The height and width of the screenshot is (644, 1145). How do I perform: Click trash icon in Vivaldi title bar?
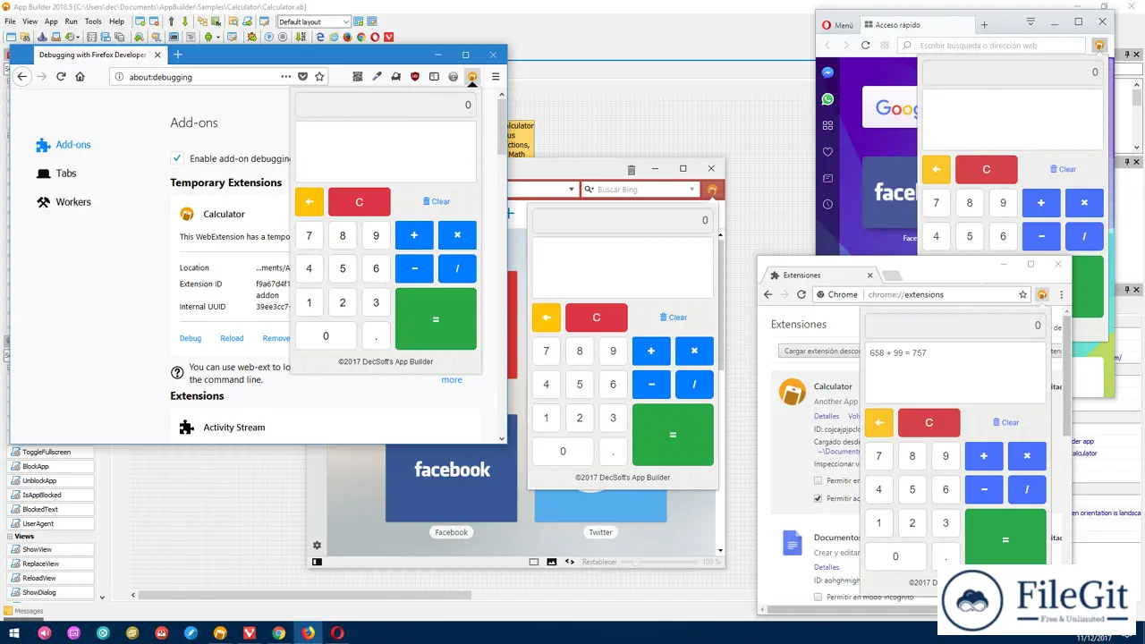[631, 169]
